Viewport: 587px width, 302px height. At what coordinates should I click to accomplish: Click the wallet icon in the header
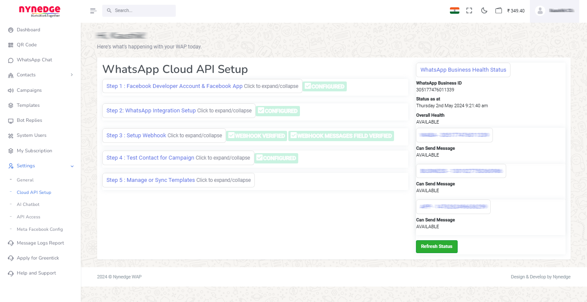point(498,11)
